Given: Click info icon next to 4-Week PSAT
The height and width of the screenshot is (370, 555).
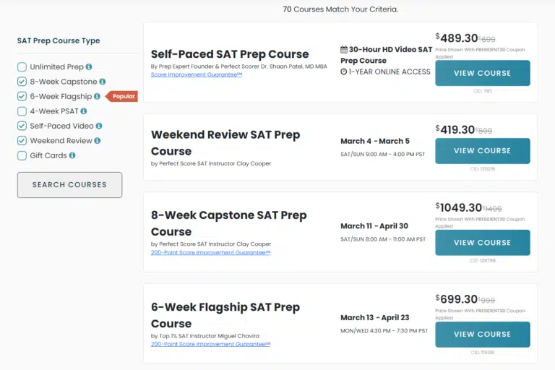Looking at the screenshot, I should click(84, 111).
